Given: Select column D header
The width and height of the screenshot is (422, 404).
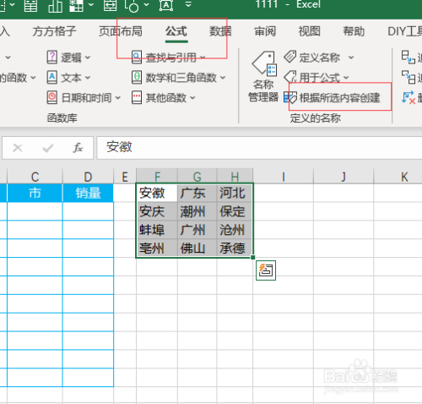Looking at the screenshot, I should [88, 177].
